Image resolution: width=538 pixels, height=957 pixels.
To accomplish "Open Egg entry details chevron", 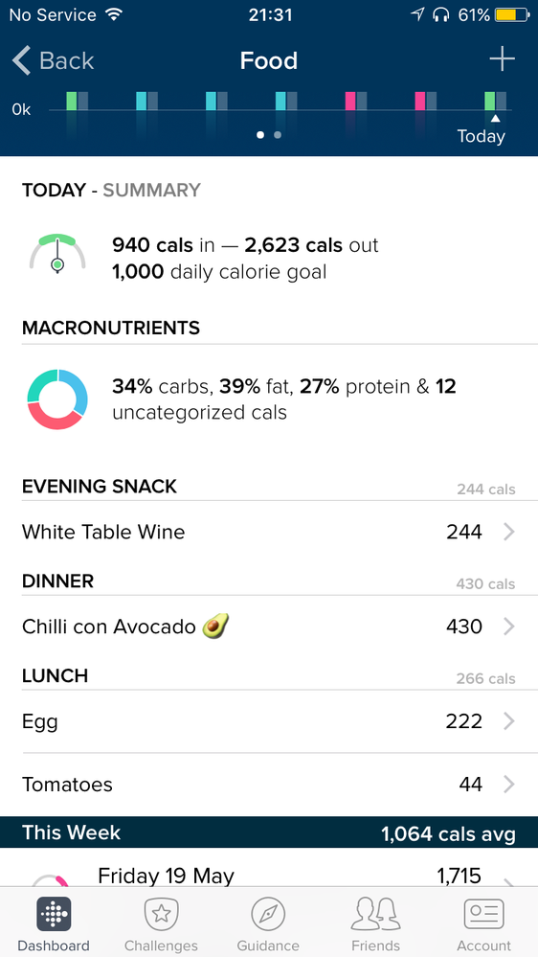I will (x=509, y=721).
